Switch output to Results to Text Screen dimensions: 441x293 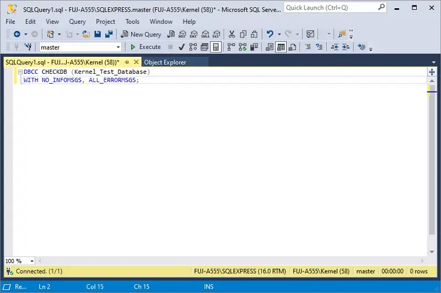click(270, 47)
